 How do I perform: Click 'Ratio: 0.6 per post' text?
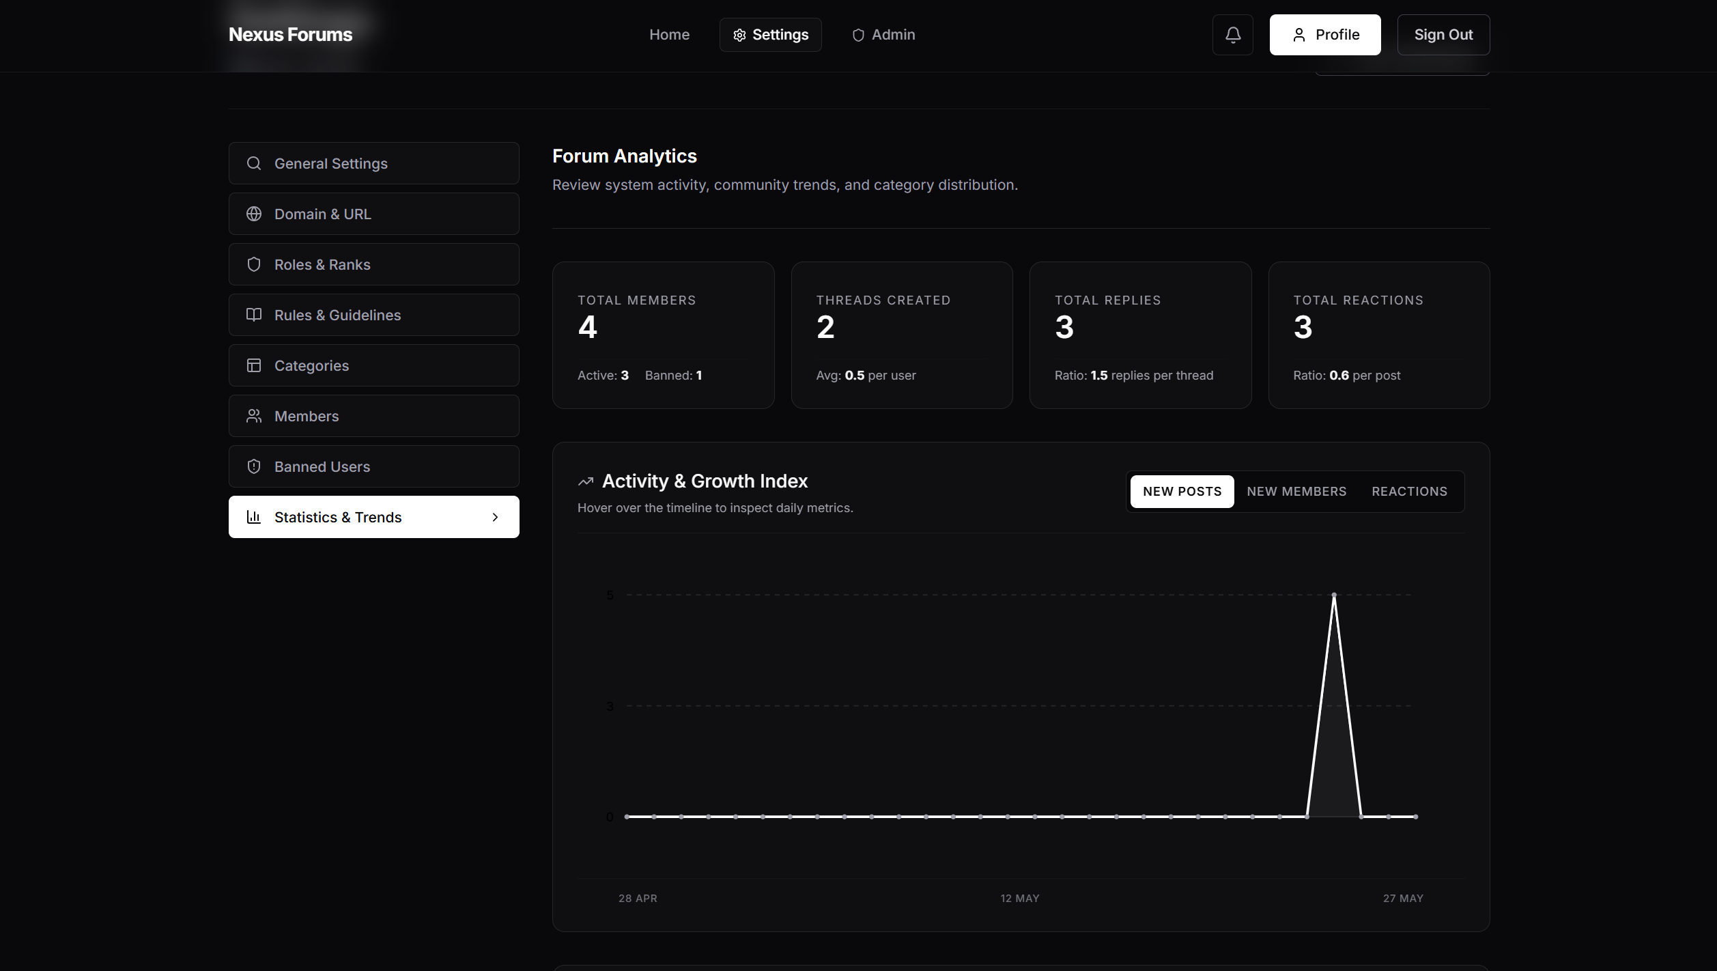pos(1346,376)
